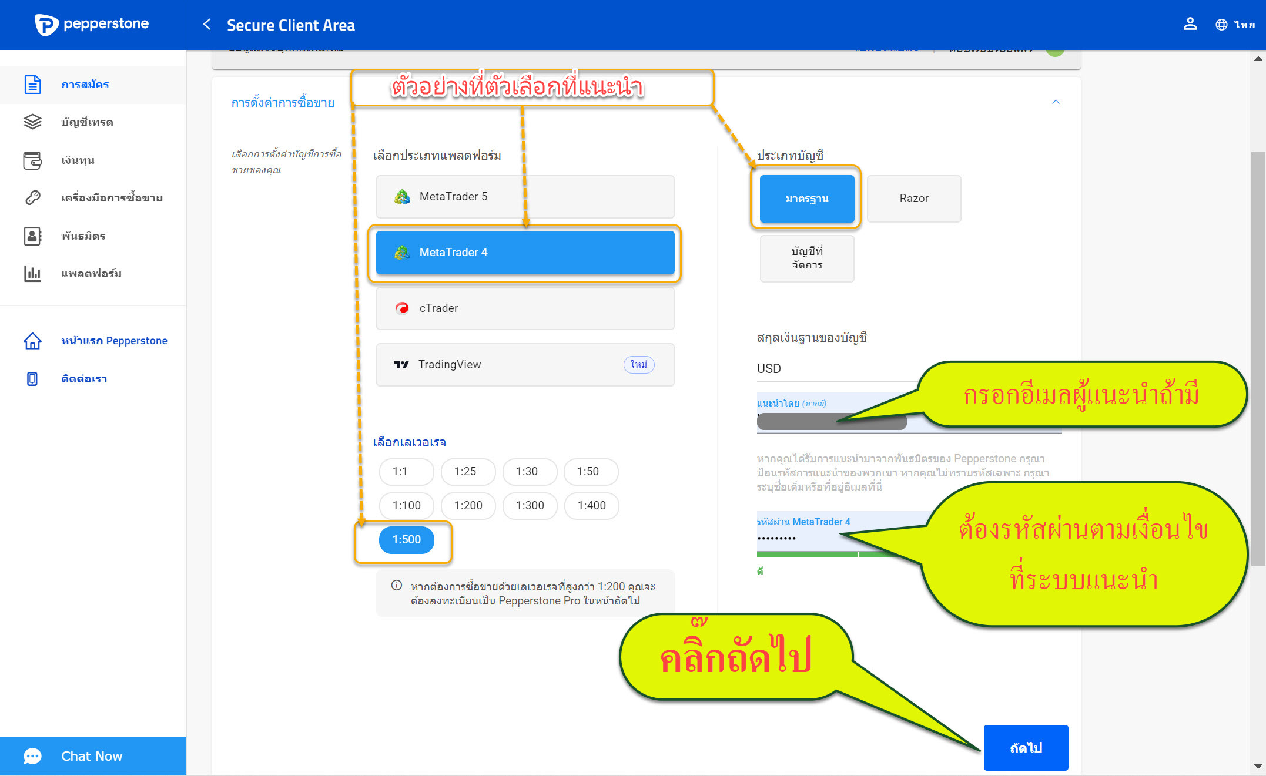This screenshot has height=776, width=1266.
Task: Click the Pepperstone logo
Action: tap(91, 25)
